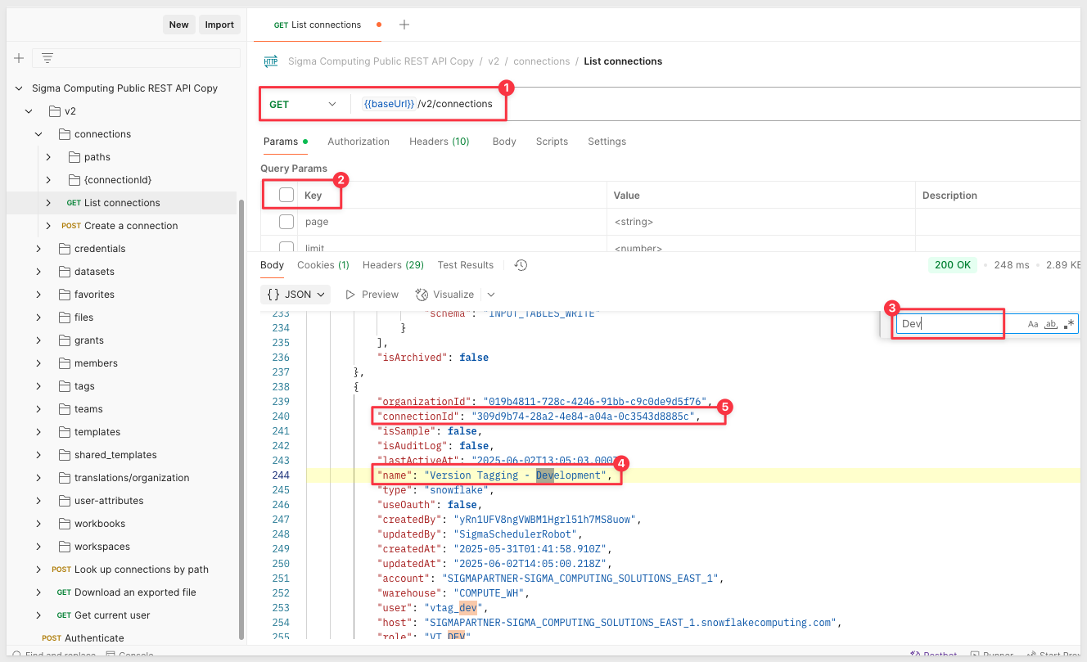Click the {connectionId} folder icon
The width and height of the screenshot is (1087, 662).
[74, 180]
